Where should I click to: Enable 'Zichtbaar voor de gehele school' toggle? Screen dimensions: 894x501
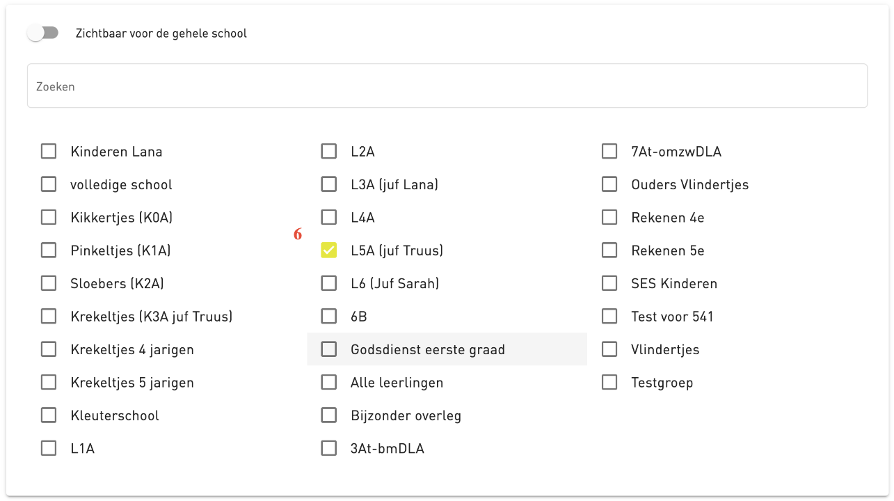pyautogui.click(x=42, y=32)
